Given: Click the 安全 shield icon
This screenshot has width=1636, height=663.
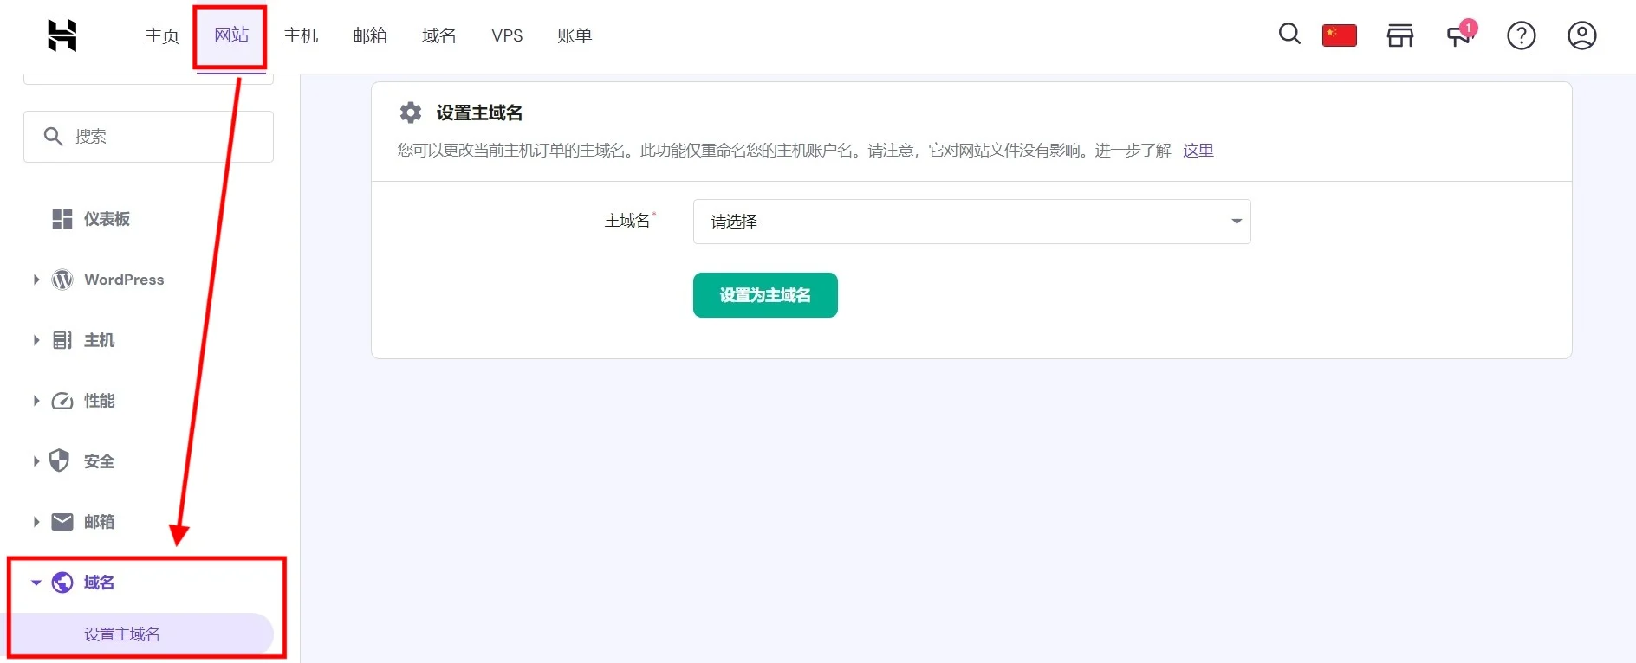Looking at the screenshot, I should (x=59, y=460).
